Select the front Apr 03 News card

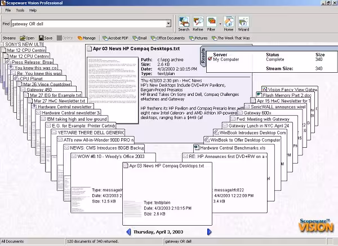[x=167, y=194]
